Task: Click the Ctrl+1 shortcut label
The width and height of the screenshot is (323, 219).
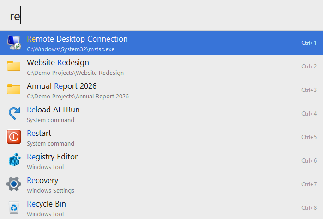Action: pyautogui.click(x=309, y=43)
